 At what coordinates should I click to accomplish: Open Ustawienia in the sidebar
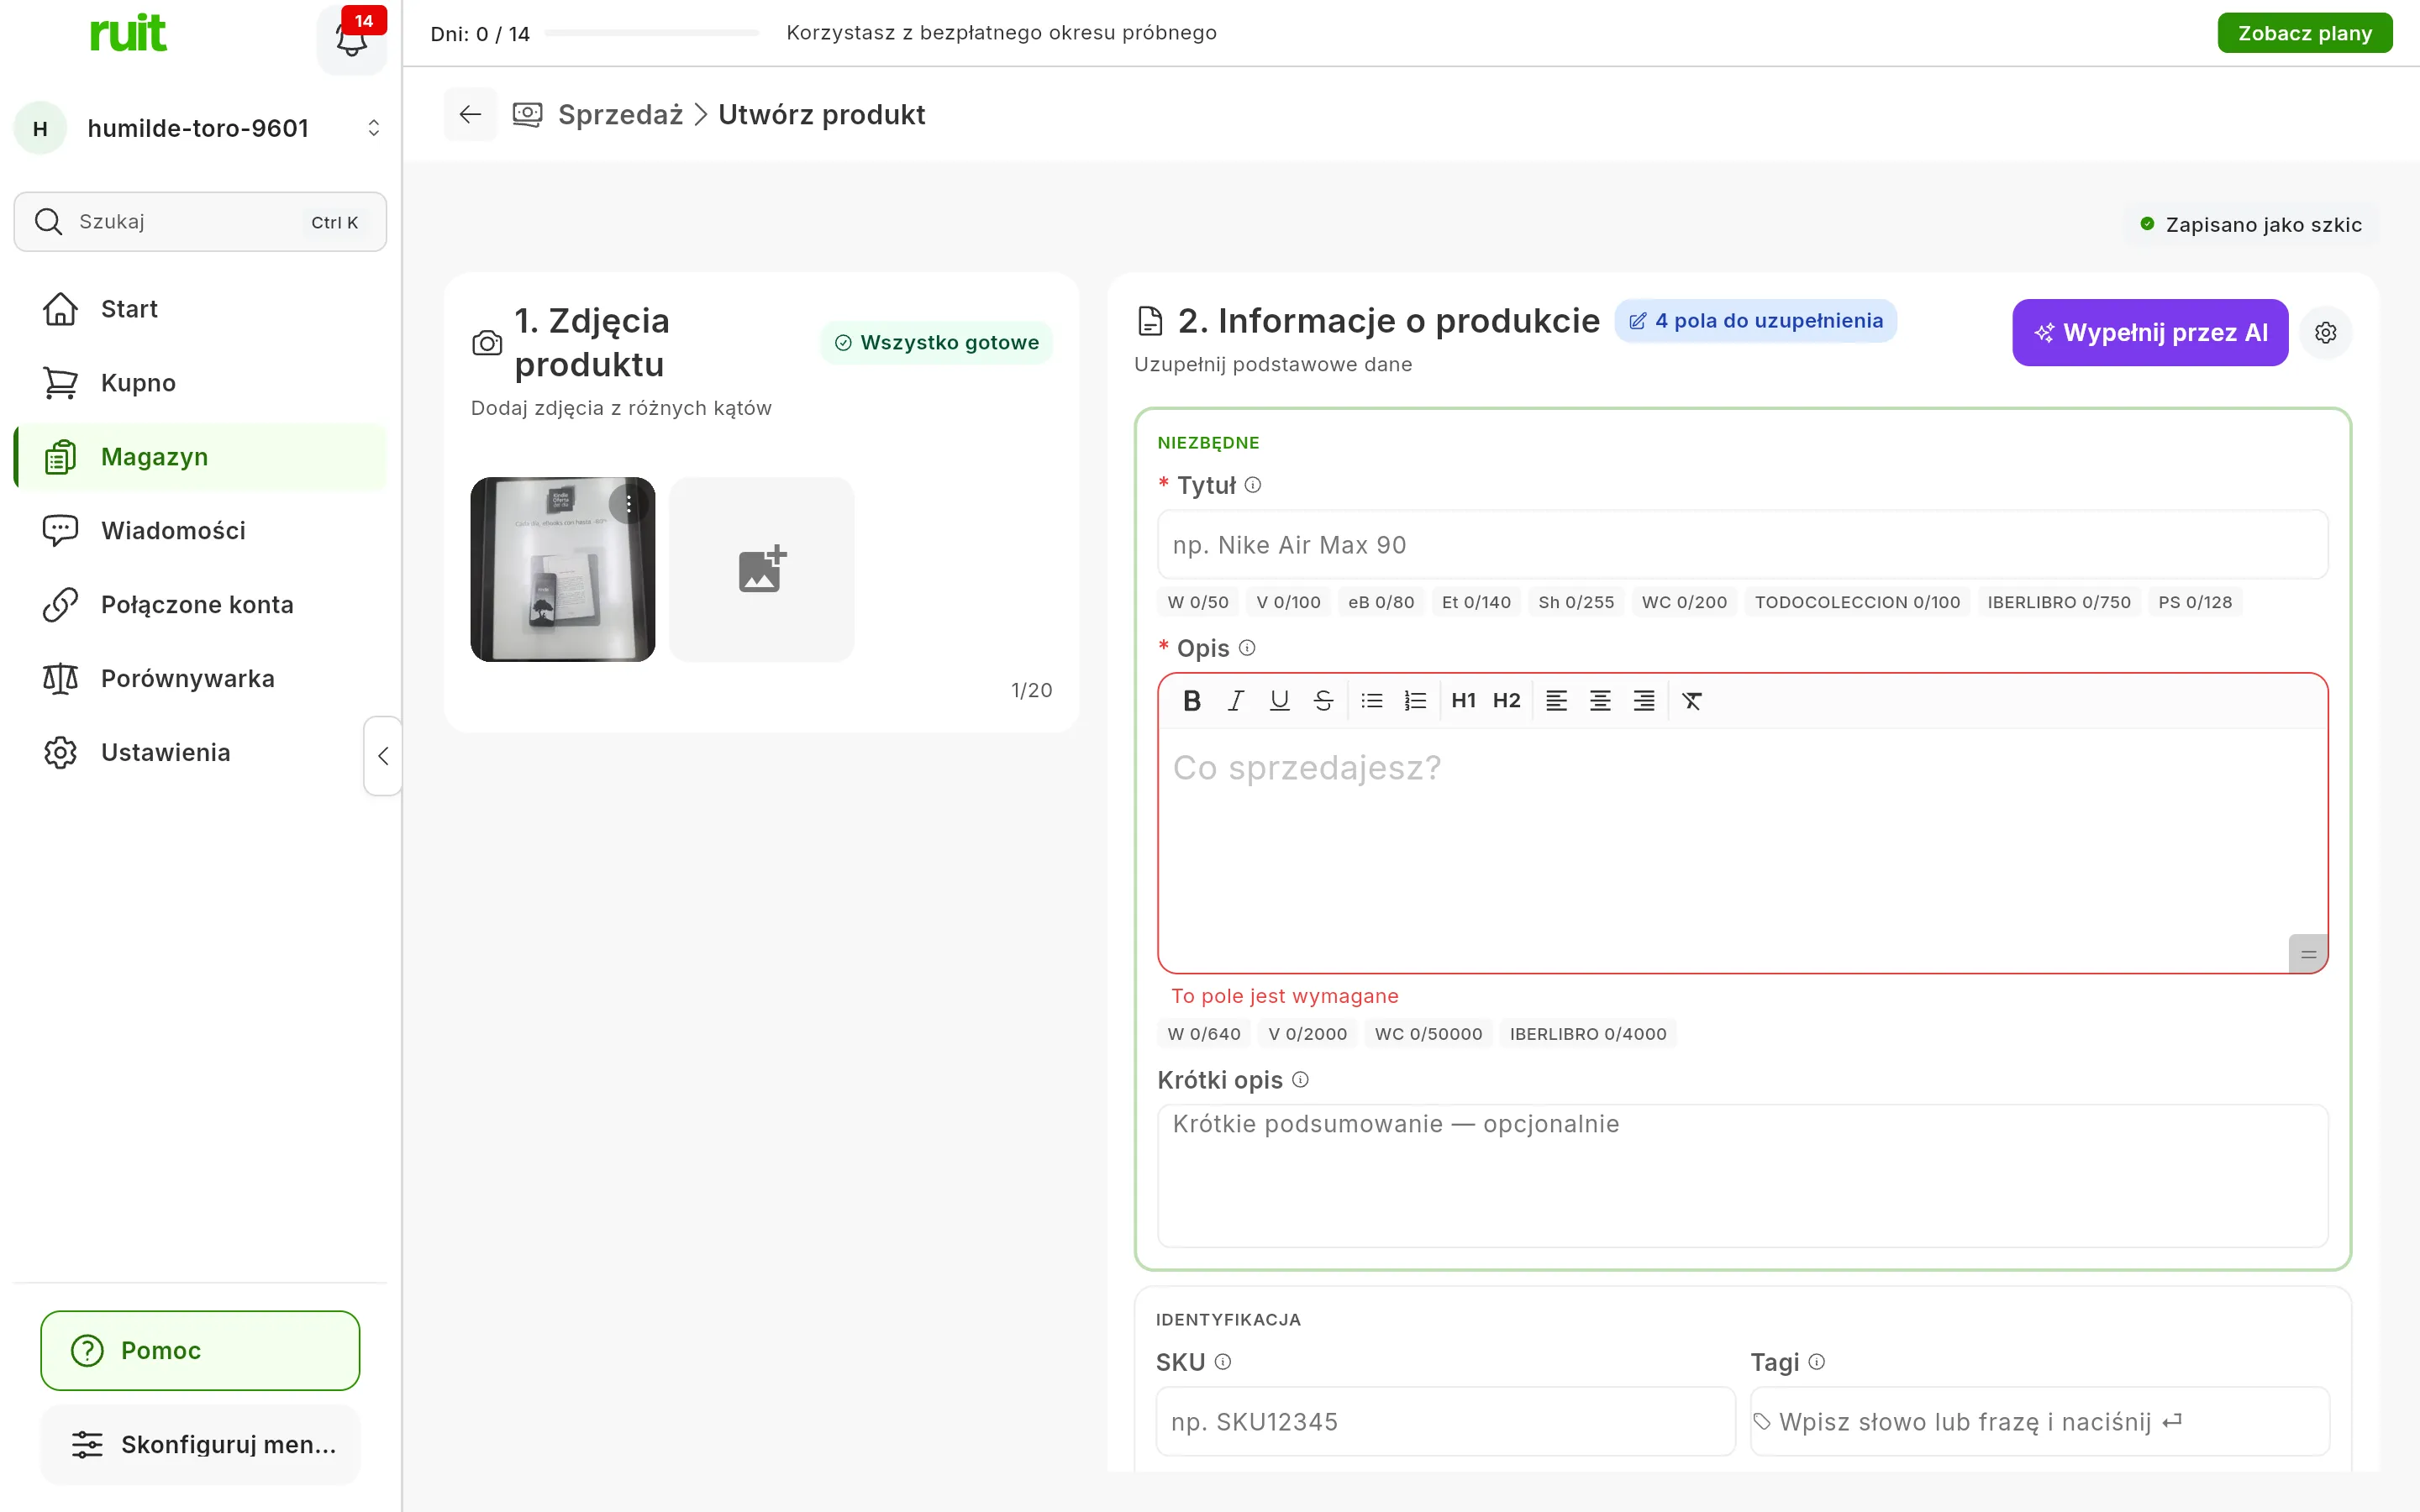point(200,753)
